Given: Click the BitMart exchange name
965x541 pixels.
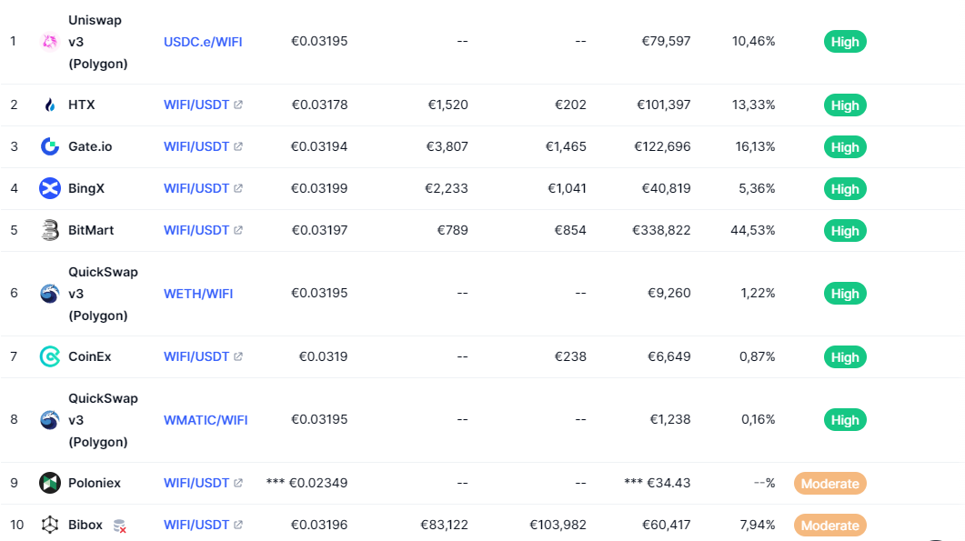Looking at the screenshot, I should tap(91, 230).
